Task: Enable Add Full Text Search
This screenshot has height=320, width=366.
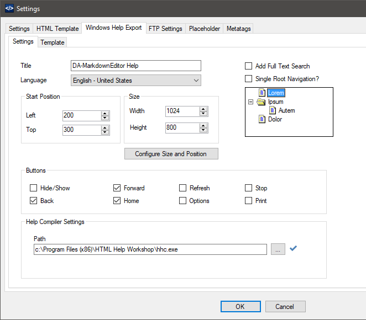Action: coord(248,66)
